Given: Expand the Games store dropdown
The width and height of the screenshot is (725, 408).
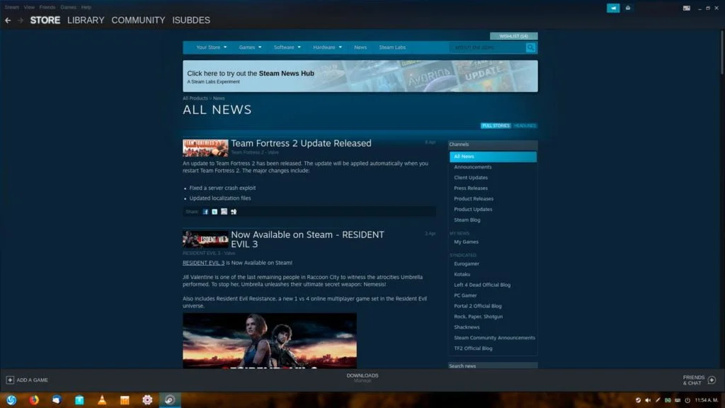Looking at the screenshot, I should point(250,47).
